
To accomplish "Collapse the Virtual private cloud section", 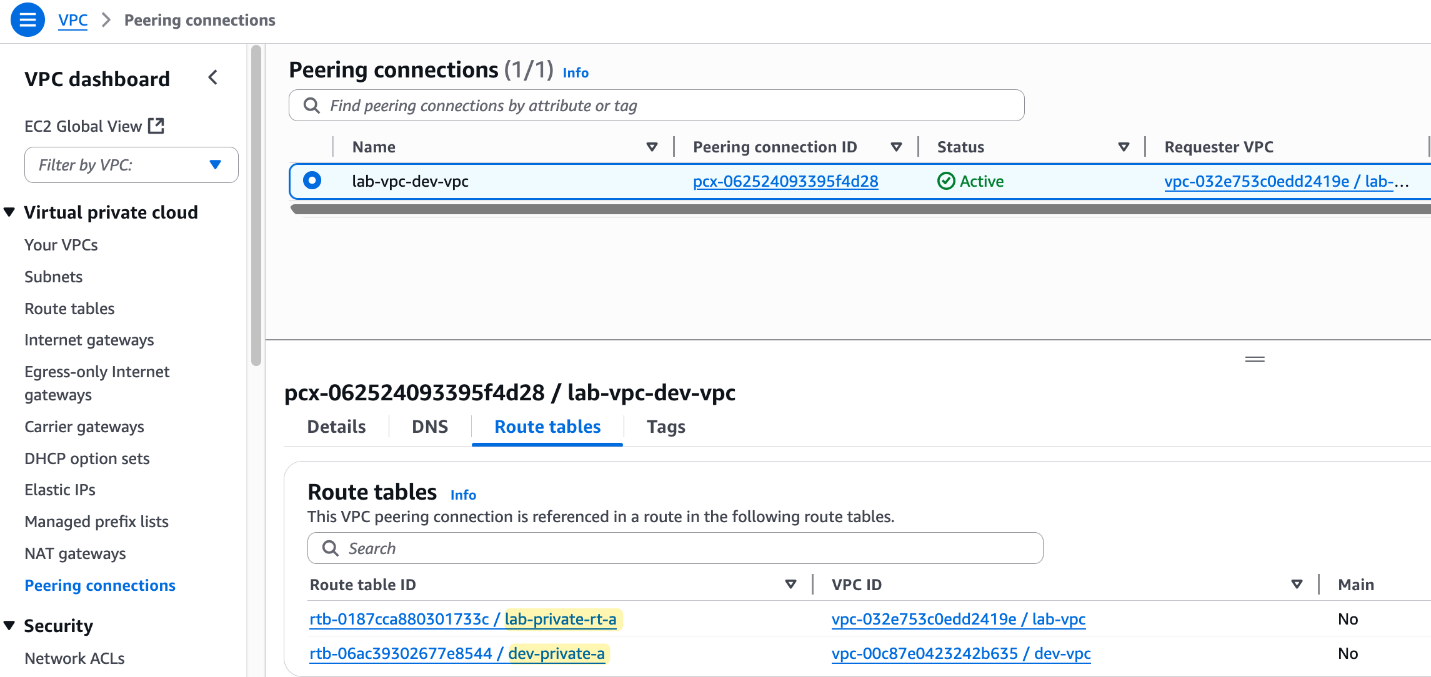I will (x=9, y=212).
